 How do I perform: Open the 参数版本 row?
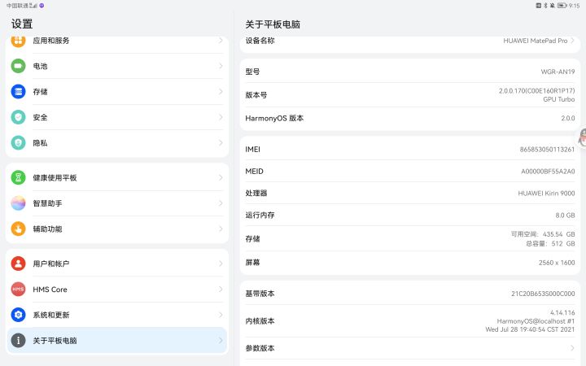(410, 348)
